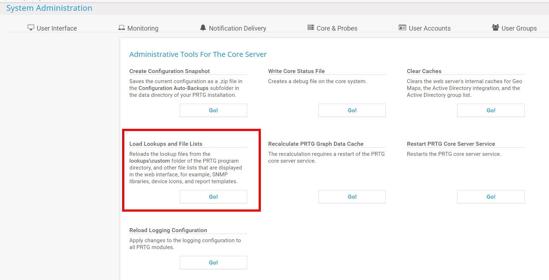
Task: Click the System Administration page title
Action: 49,8
